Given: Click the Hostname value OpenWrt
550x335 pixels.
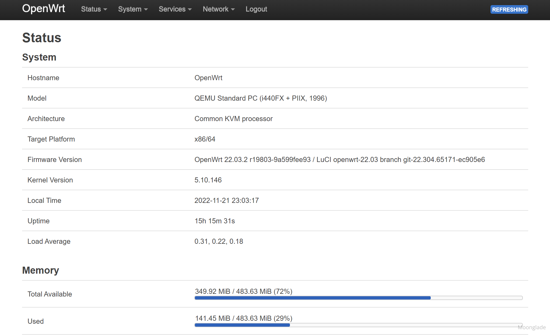Looking at the screenshot, I should (x=208, y=78).
